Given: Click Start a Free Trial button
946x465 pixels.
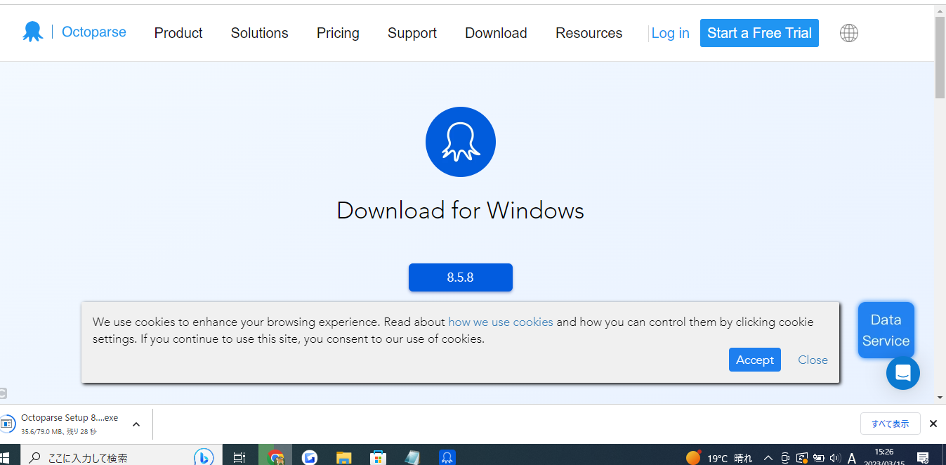Looking at the screenshot, I should [759, 33].
